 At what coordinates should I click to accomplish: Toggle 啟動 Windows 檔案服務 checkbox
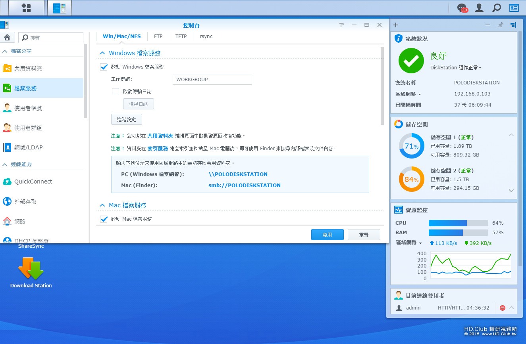(x=104, y=67)
